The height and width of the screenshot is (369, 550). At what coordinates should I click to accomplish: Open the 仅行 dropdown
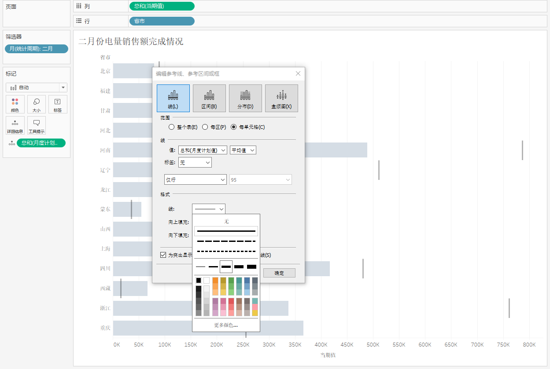pyautogui.click(x=195, y=179)
